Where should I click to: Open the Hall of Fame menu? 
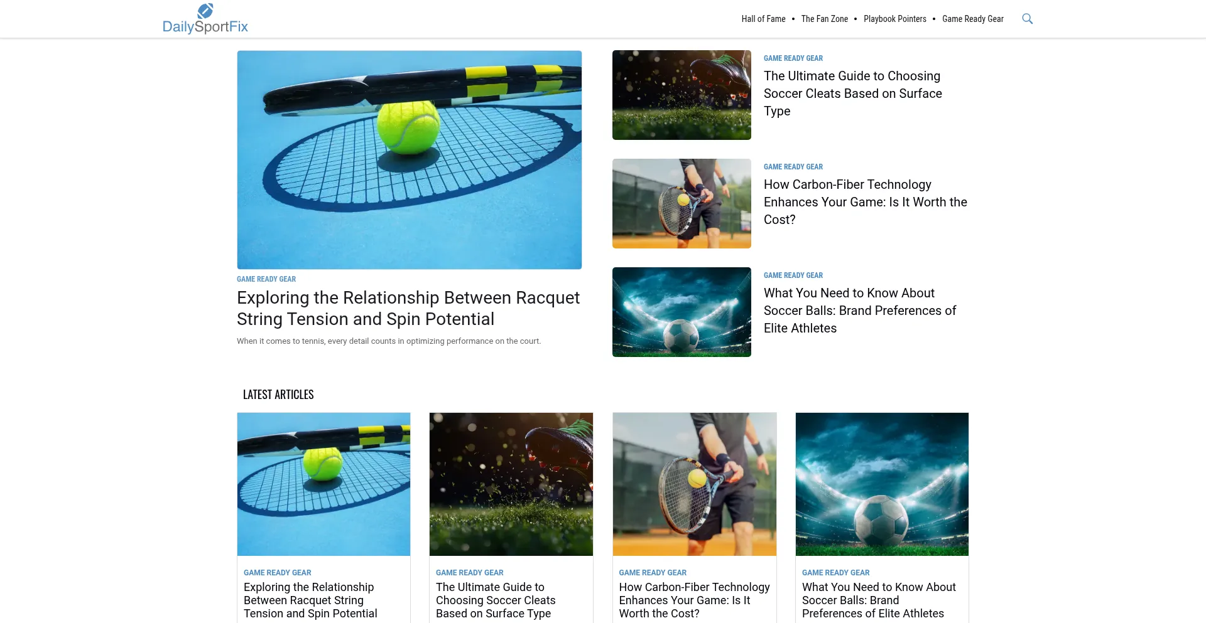pos(763,19)
